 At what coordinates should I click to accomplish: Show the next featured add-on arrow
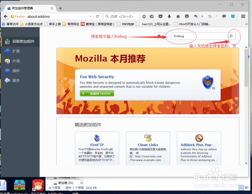235,81
